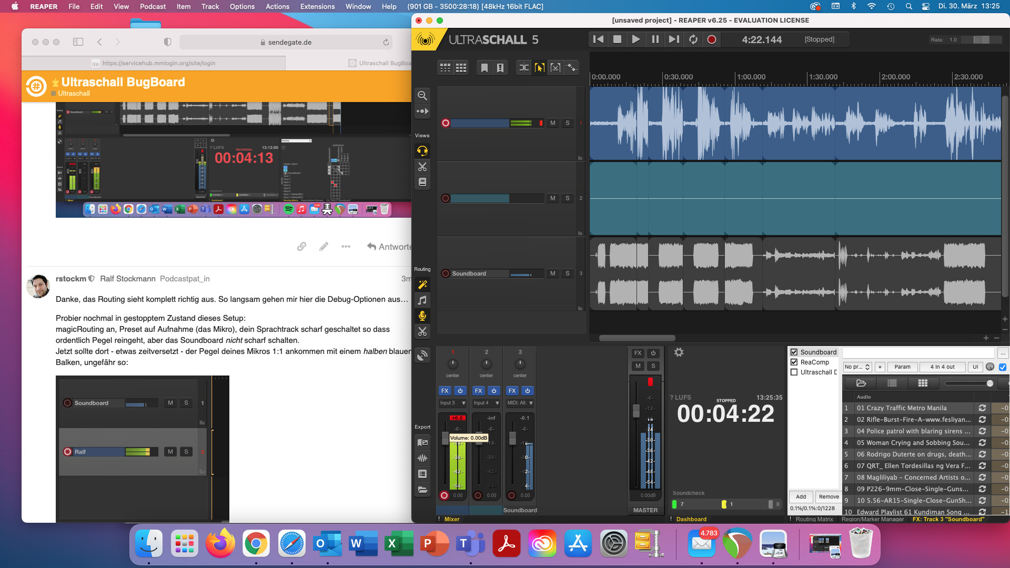1010x568 pixels.
Task: Click the yellow microphone routing preset
Action: (x=422, y=316)
